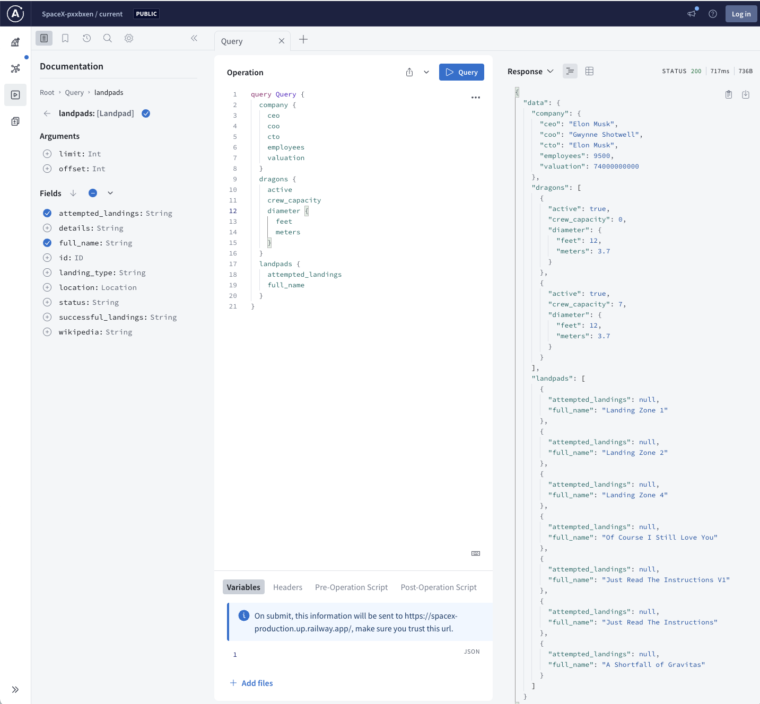The width and height of the screenshot is (760, 704).
Task: Open the Fields selection dropdown chevron
Action: (x=110, y=193)
